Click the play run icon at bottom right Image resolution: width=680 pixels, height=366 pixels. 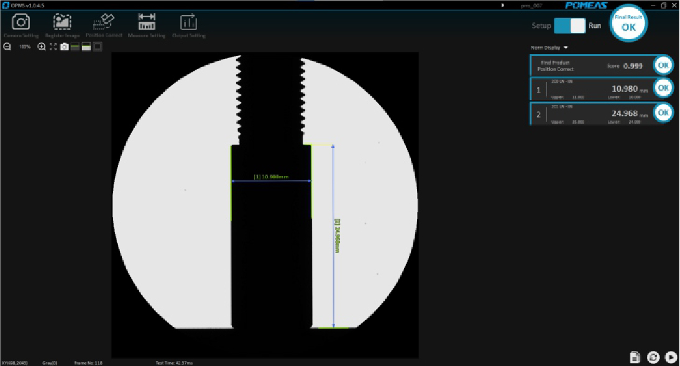click(671, 357)
